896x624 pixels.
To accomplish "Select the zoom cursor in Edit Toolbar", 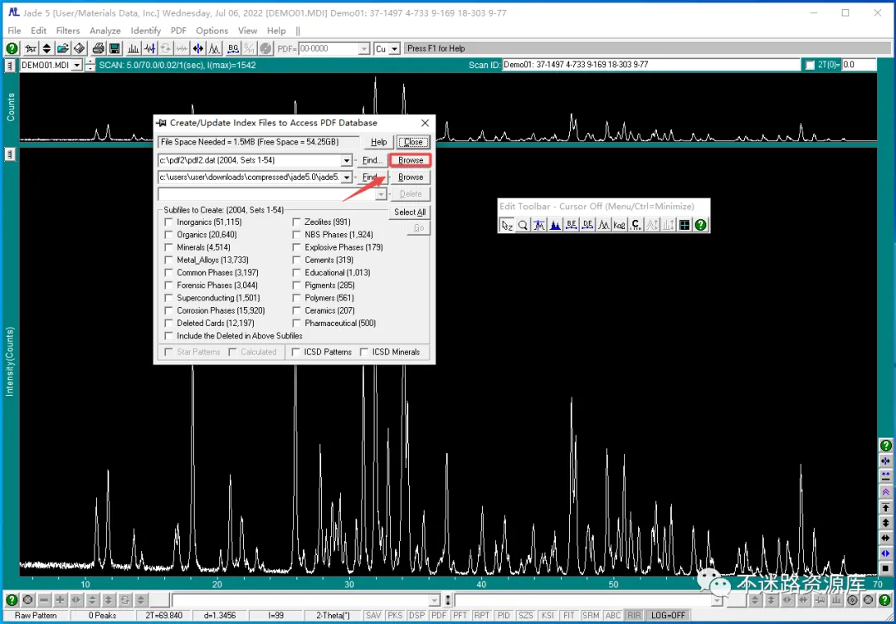I will [506, 225].
